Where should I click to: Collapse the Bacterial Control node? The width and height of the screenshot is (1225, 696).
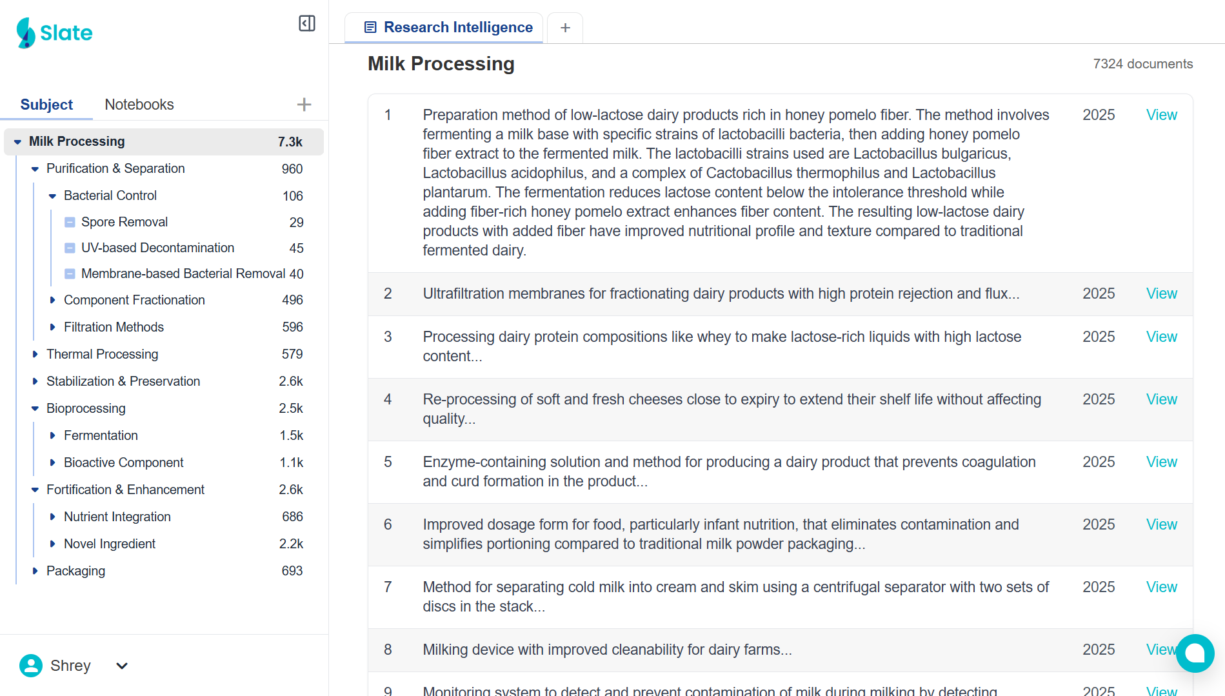click(x=53, y=196)
